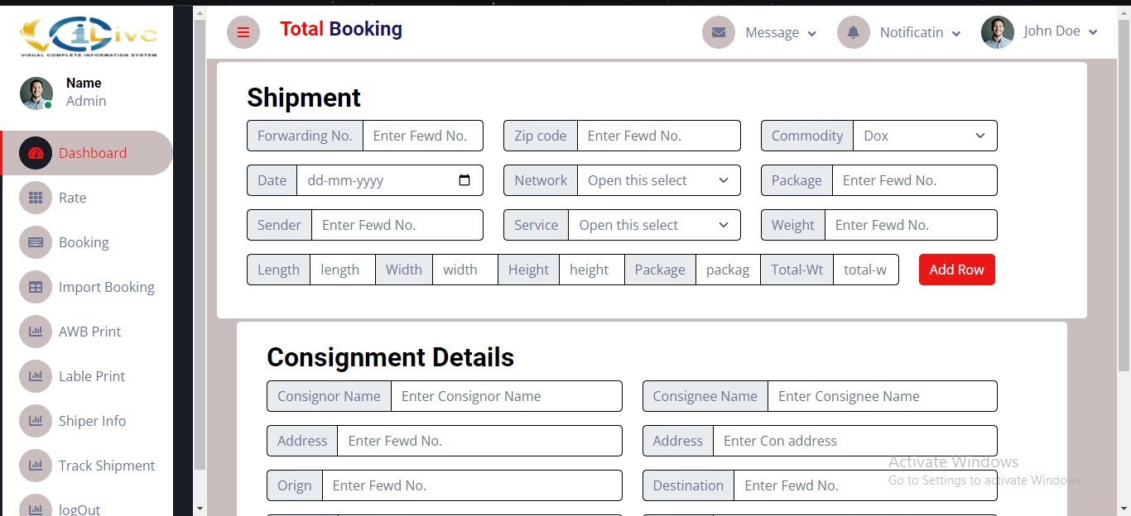Expand the Message dropdown menu
Screen dimensions: 1131x516
click(811, 33)
